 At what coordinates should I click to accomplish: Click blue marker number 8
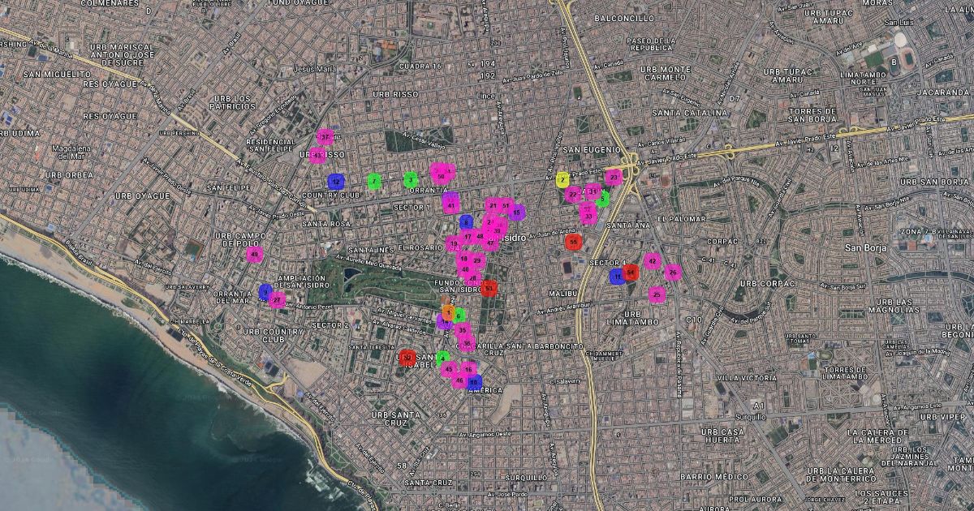click(x=466, y=222)
